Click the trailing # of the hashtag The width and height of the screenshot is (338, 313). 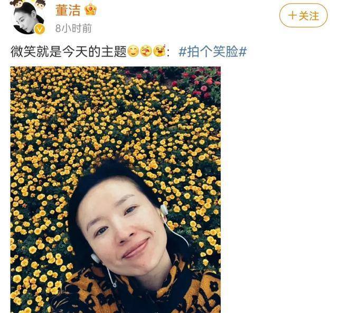[243, 52]
